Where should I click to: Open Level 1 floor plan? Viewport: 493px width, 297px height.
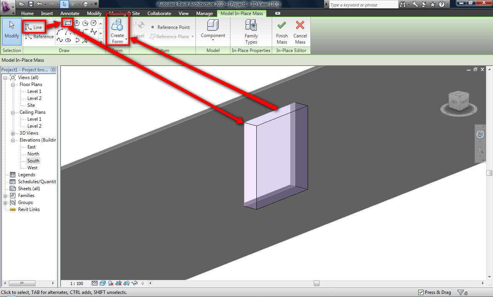click(34, 91)
